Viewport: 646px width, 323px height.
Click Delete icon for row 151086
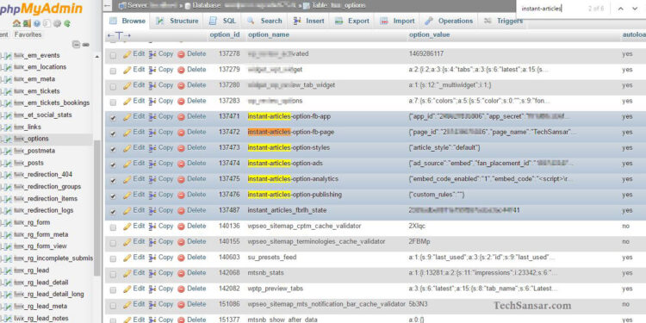click(181, 304)
